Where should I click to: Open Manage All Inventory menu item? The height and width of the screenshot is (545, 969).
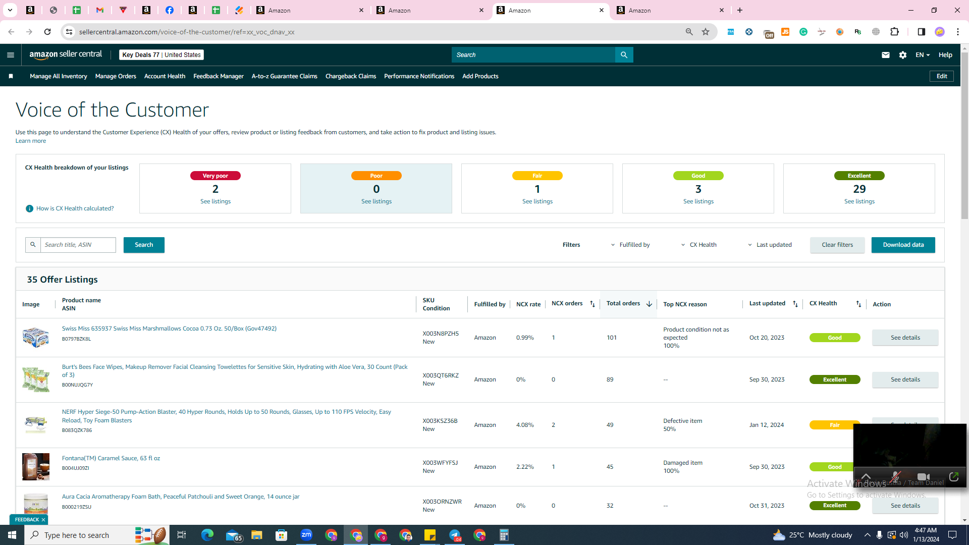59,76
